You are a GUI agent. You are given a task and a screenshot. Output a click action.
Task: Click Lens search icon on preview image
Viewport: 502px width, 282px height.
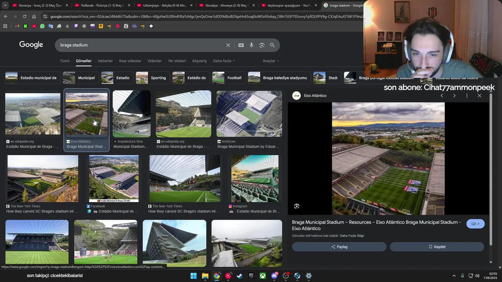click(297, 206)
